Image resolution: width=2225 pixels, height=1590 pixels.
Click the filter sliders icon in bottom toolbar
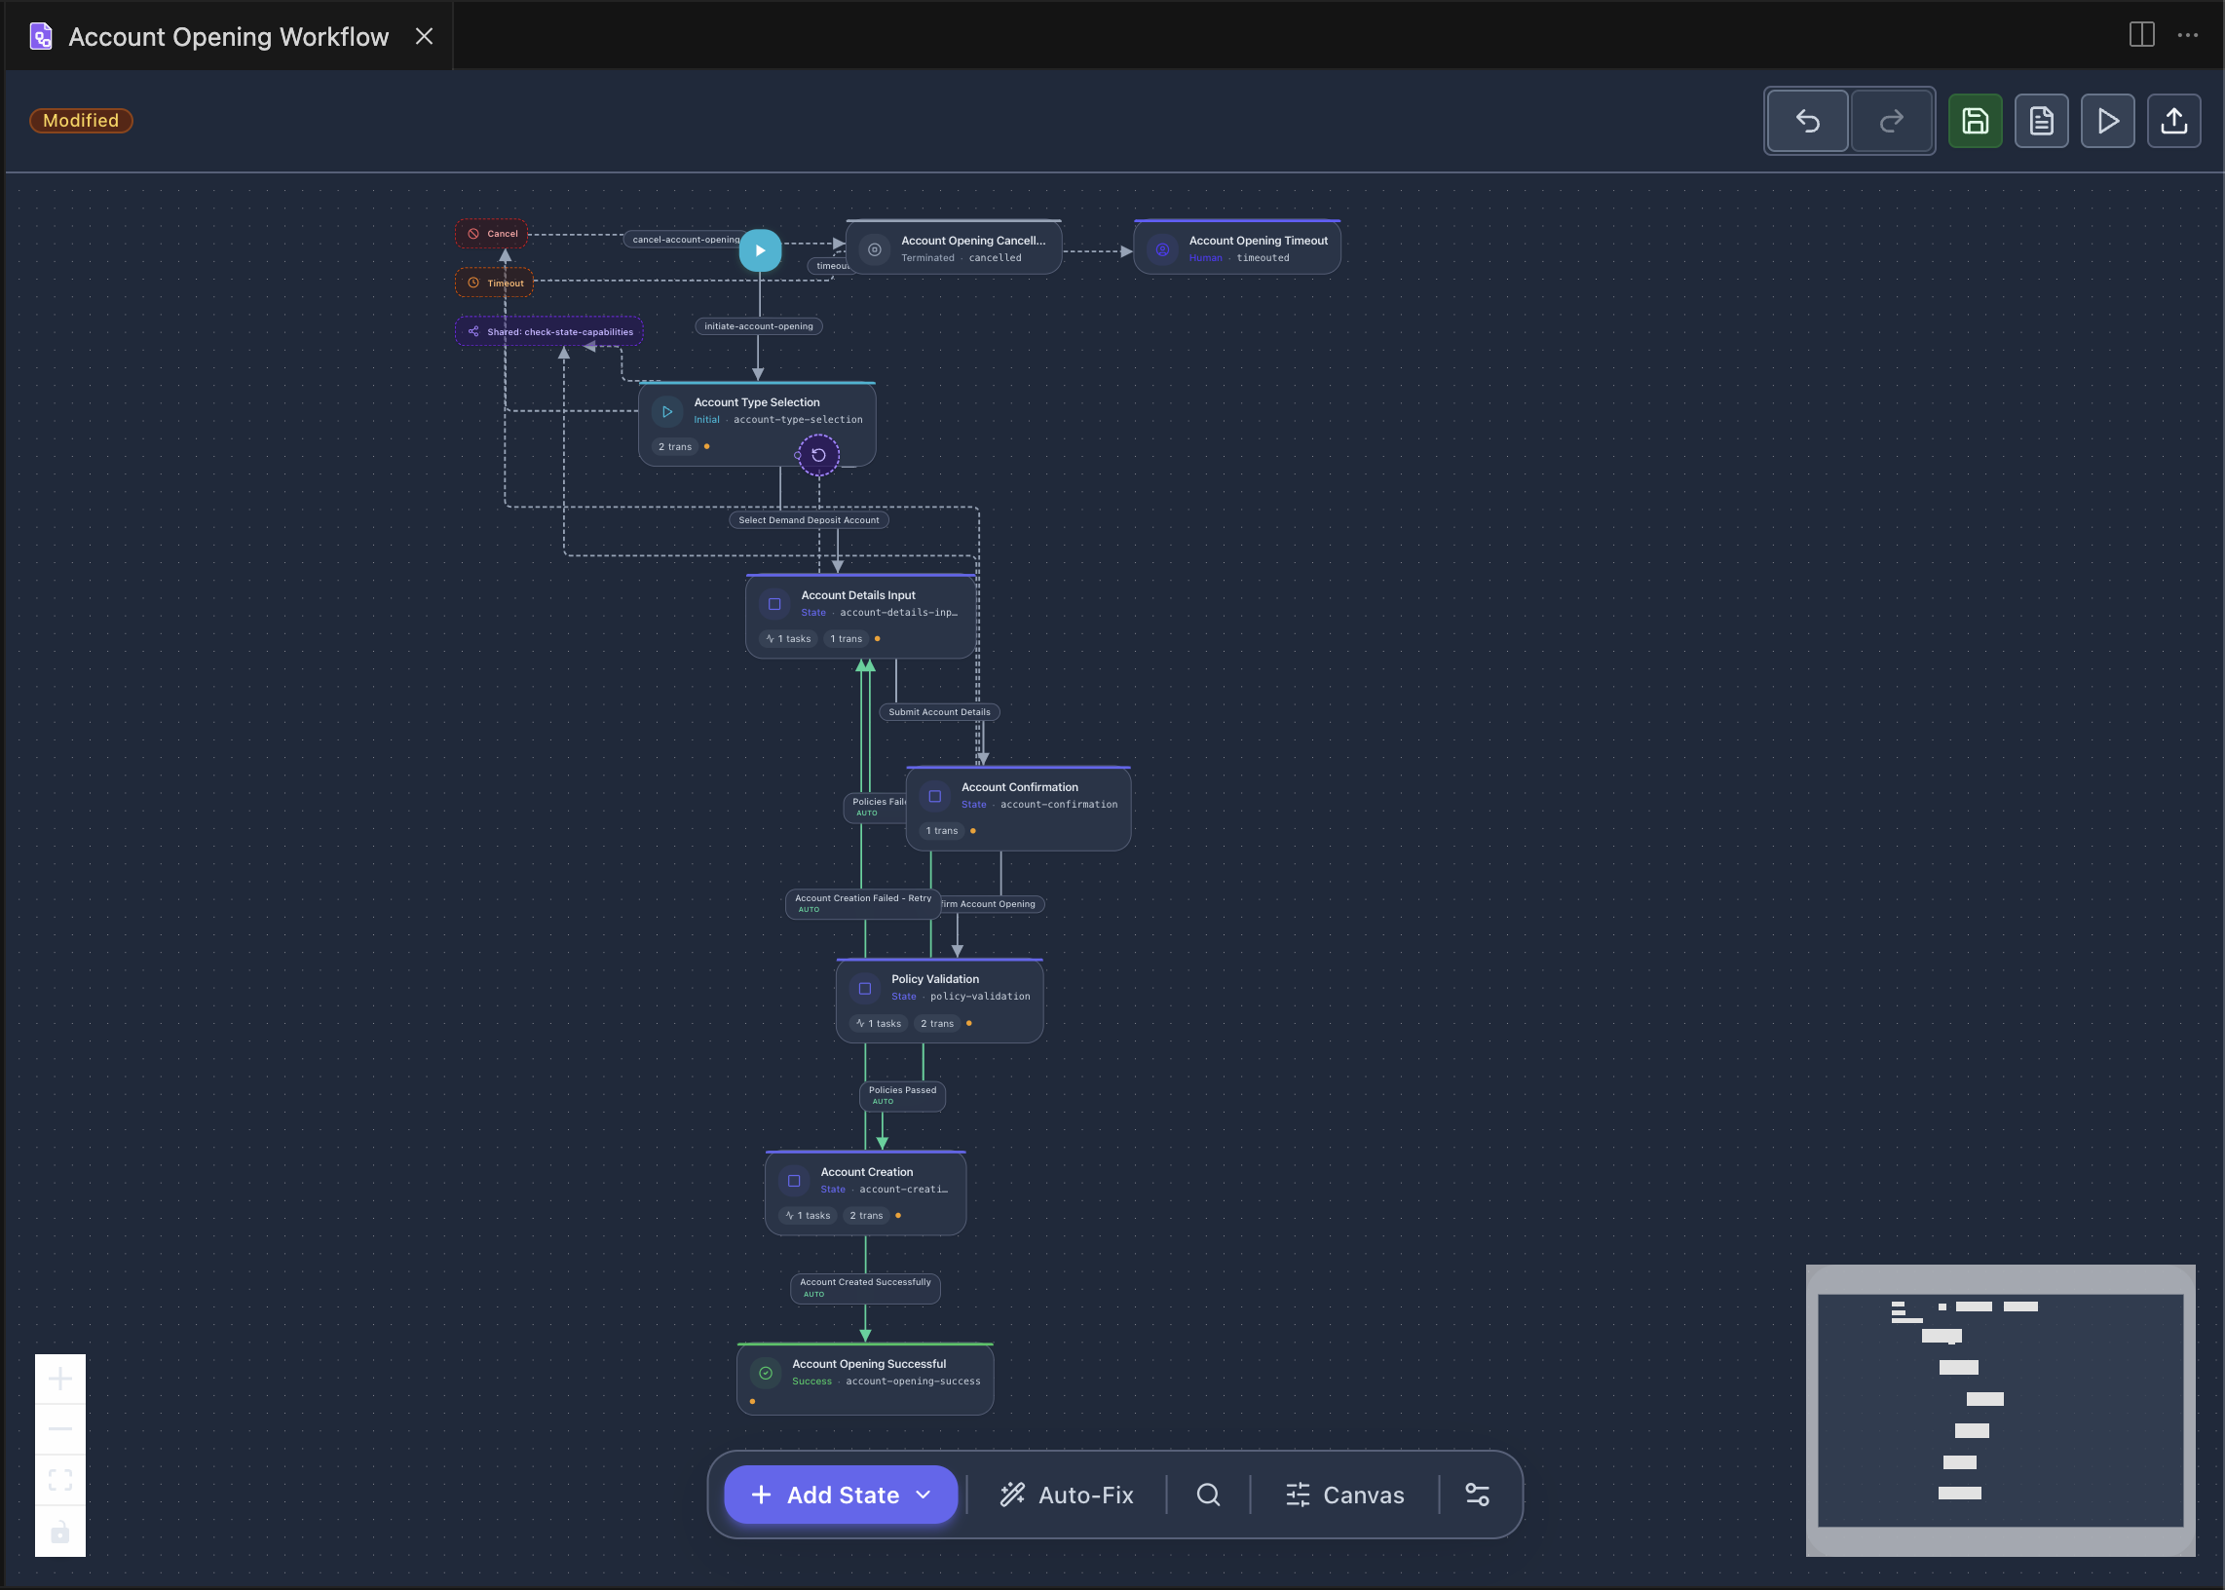tap(1477, 1495)
